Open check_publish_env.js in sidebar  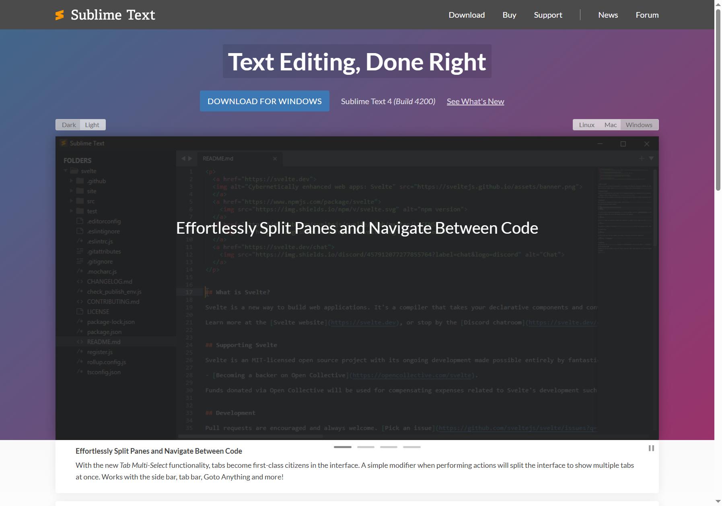tap(114, 292)
